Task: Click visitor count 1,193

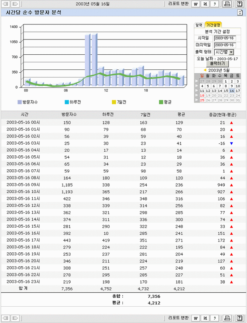Action: (x=67, y=192)
